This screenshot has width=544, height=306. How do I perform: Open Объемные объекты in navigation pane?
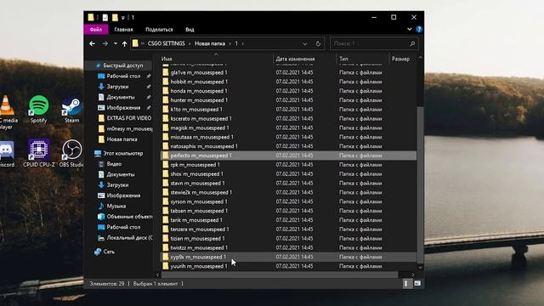point(125,217)
